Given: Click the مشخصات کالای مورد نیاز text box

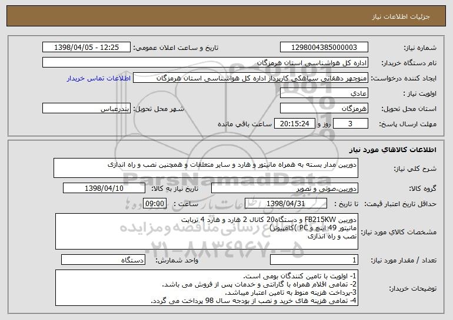Looking at the screenshot, I should pos(206,231).
